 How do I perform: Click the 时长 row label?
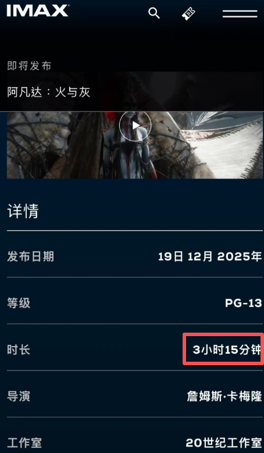click(19, 350)
